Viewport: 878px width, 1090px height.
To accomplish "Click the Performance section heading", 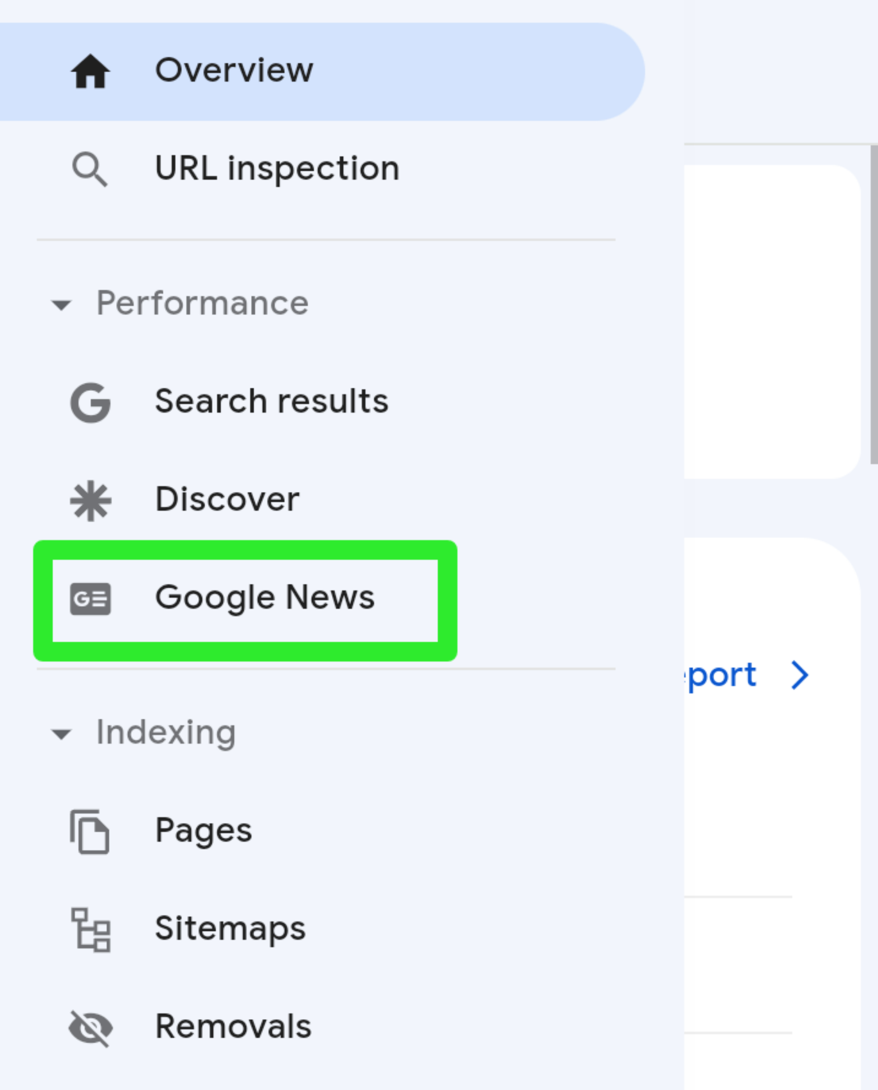I will coord(202,303).
